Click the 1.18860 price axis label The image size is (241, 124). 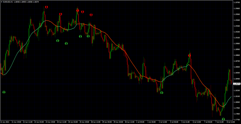pos(237,55)
